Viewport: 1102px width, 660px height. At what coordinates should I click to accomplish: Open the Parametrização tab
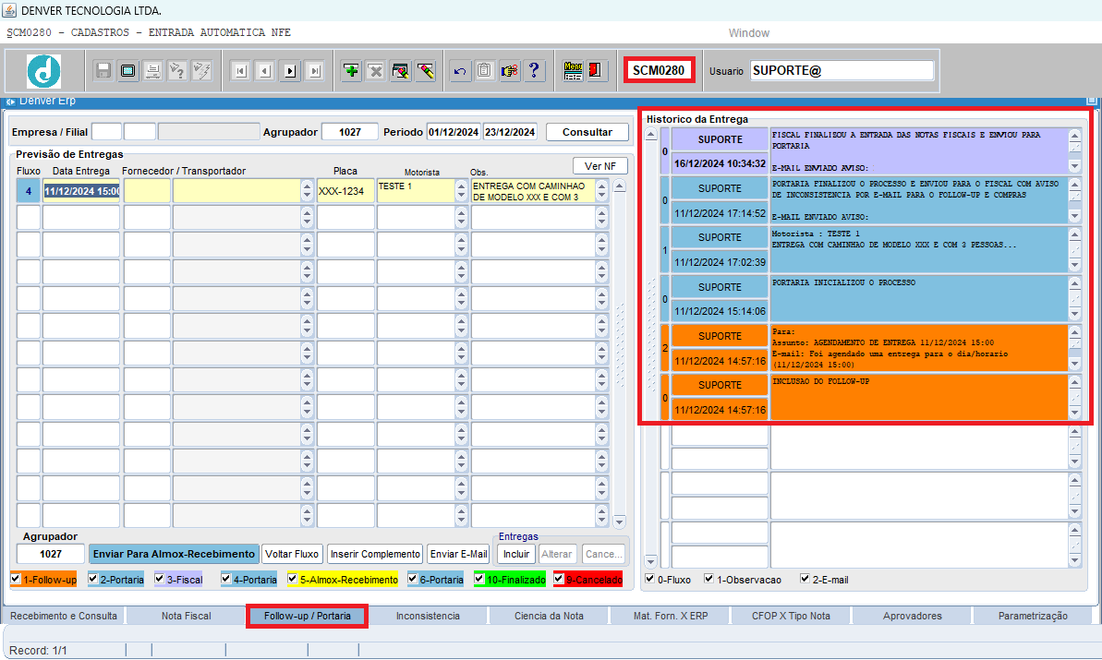tap(1033, 616)
